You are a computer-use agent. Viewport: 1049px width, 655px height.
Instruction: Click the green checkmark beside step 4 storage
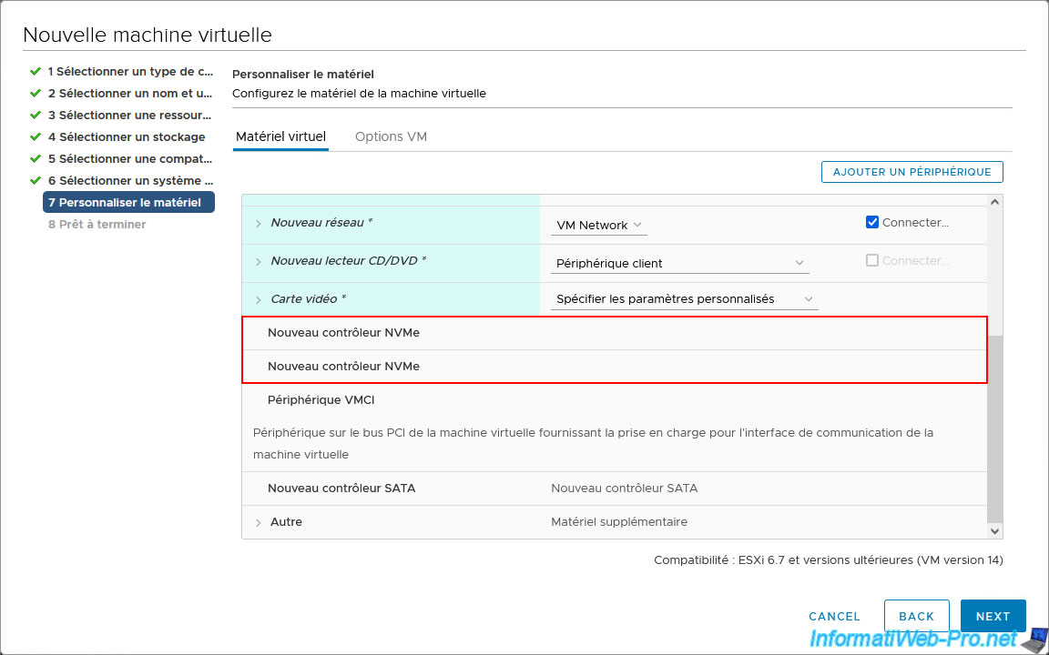(36, 136)
